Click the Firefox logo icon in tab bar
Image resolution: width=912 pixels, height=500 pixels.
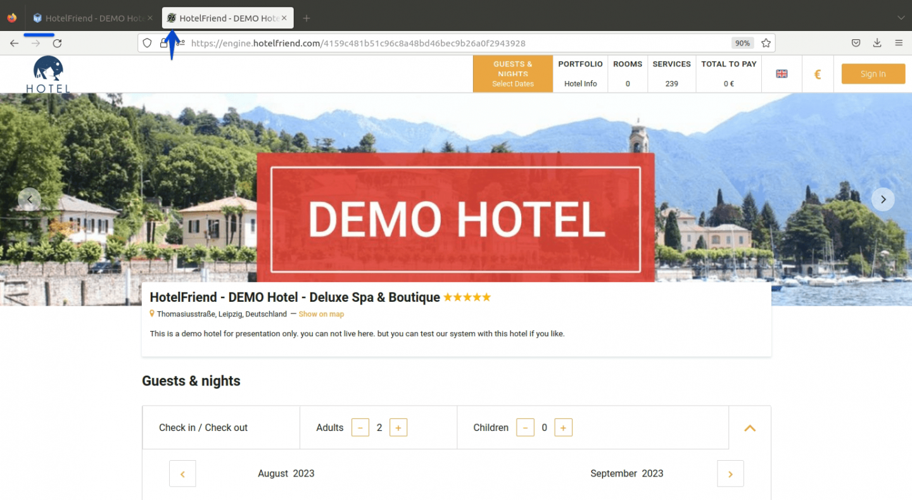pos(11,18)
